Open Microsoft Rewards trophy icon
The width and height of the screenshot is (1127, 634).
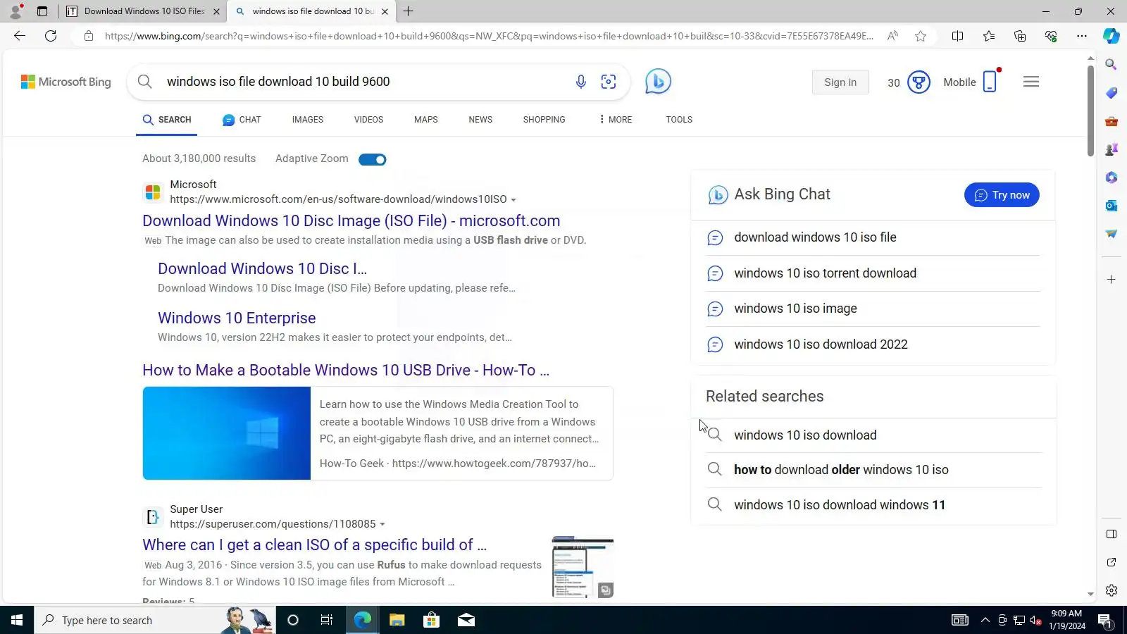click(919, 82)
